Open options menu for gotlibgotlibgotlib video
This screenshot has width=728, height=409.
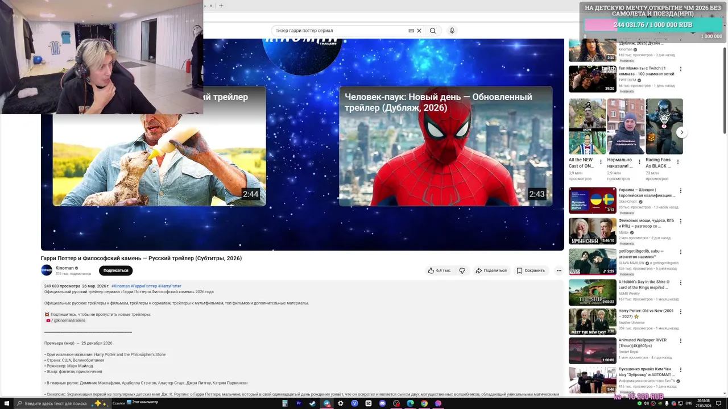pyautogui.click(x=681, y=252)
